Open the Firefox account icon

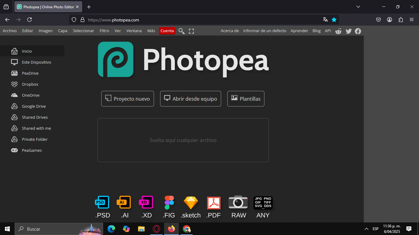tap(390, 20)
